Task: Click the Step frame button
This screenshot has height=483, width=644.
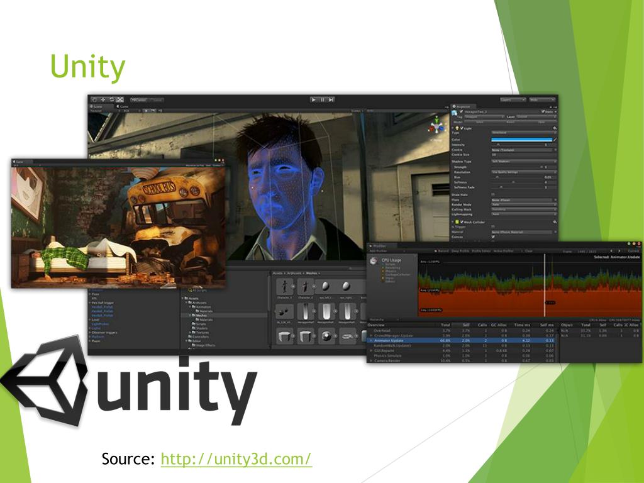Action: [x=331, y=100]
